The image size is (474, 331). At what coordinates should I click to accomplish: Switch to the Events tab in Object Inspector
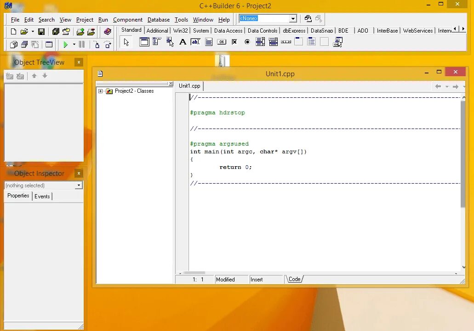(42, 196)
